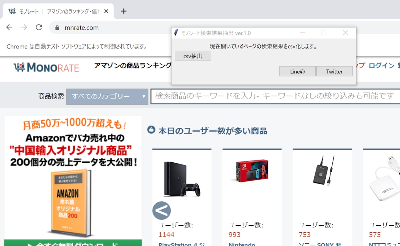Click the 本日のユーザー数が多い商品 heading
Viewport: 400px width, 246px height.
pos(213,131)
